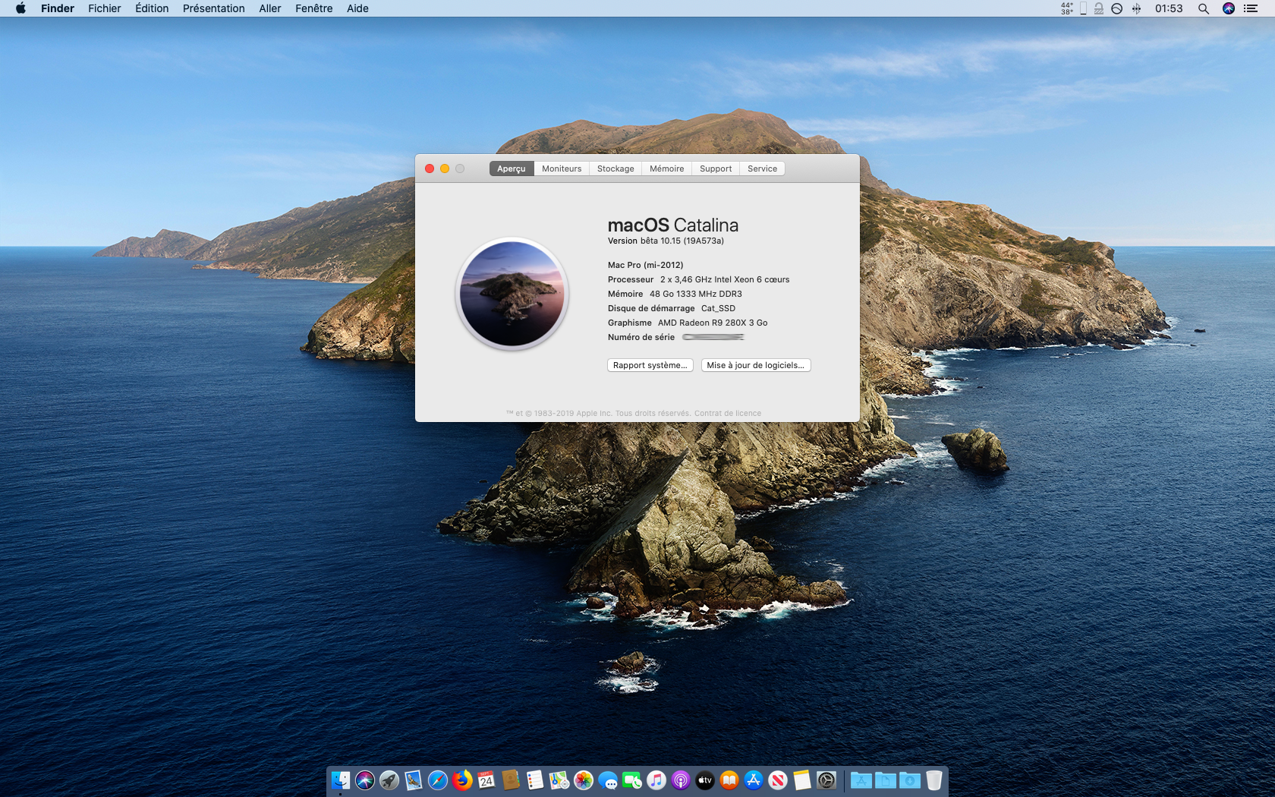Click the Bluetooth menu bar icon

pos(1136,8)
